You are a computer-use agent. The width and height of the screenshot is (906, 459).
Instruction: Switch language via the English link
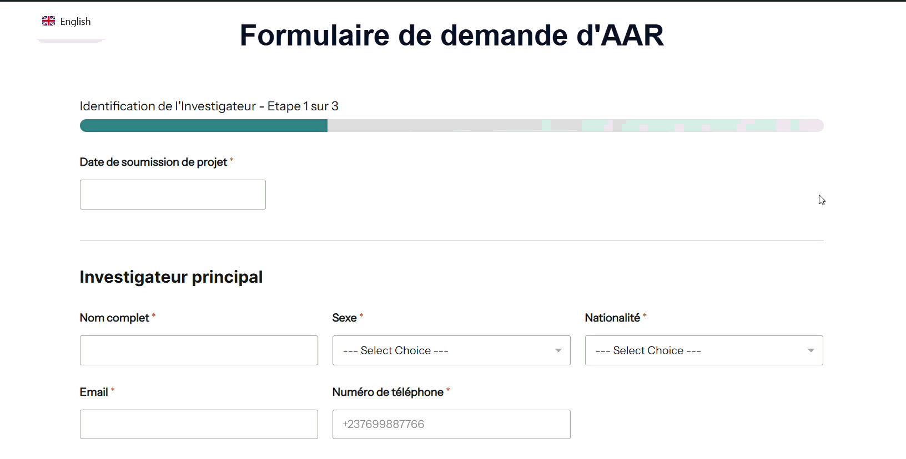point(75,22)
